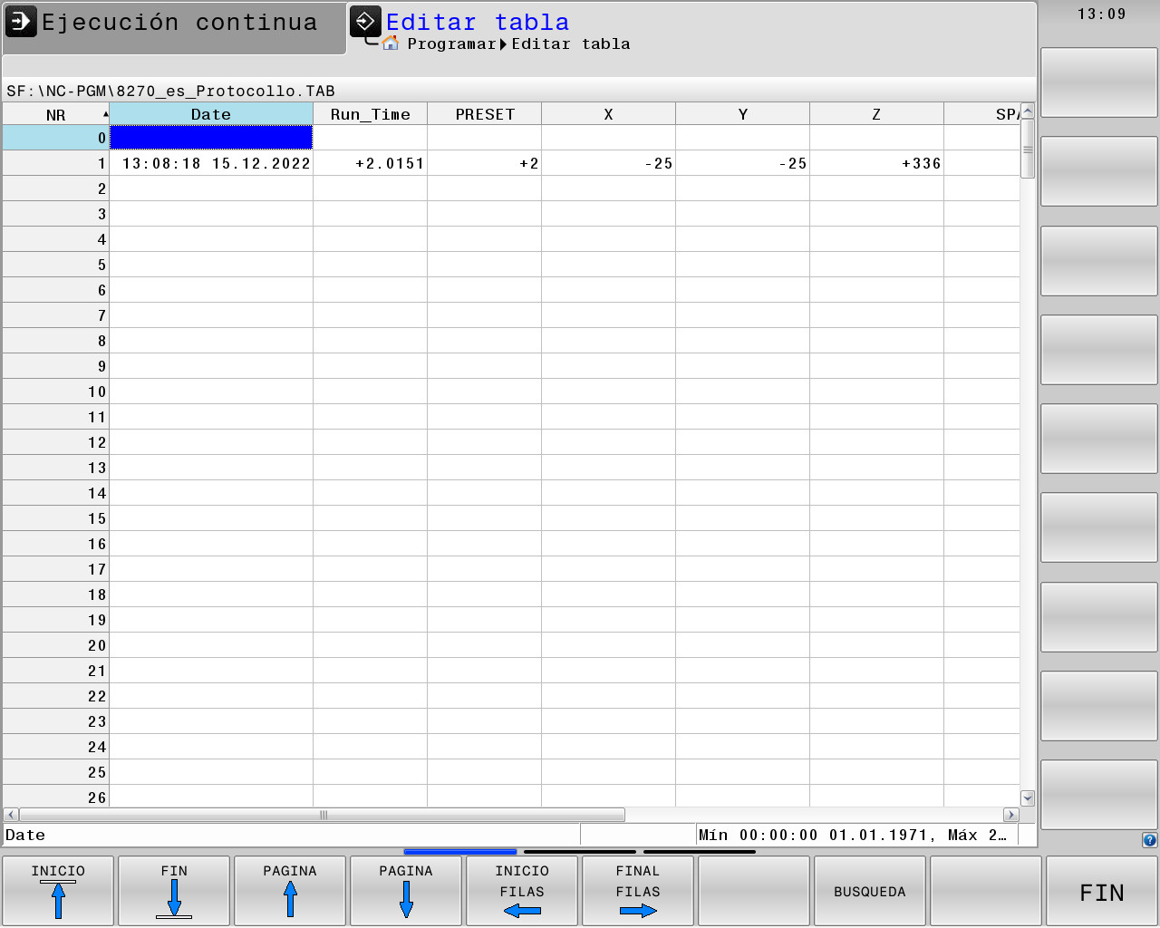
Task: Click the horizontal scrollbar right arrow
Action: 1011,815
